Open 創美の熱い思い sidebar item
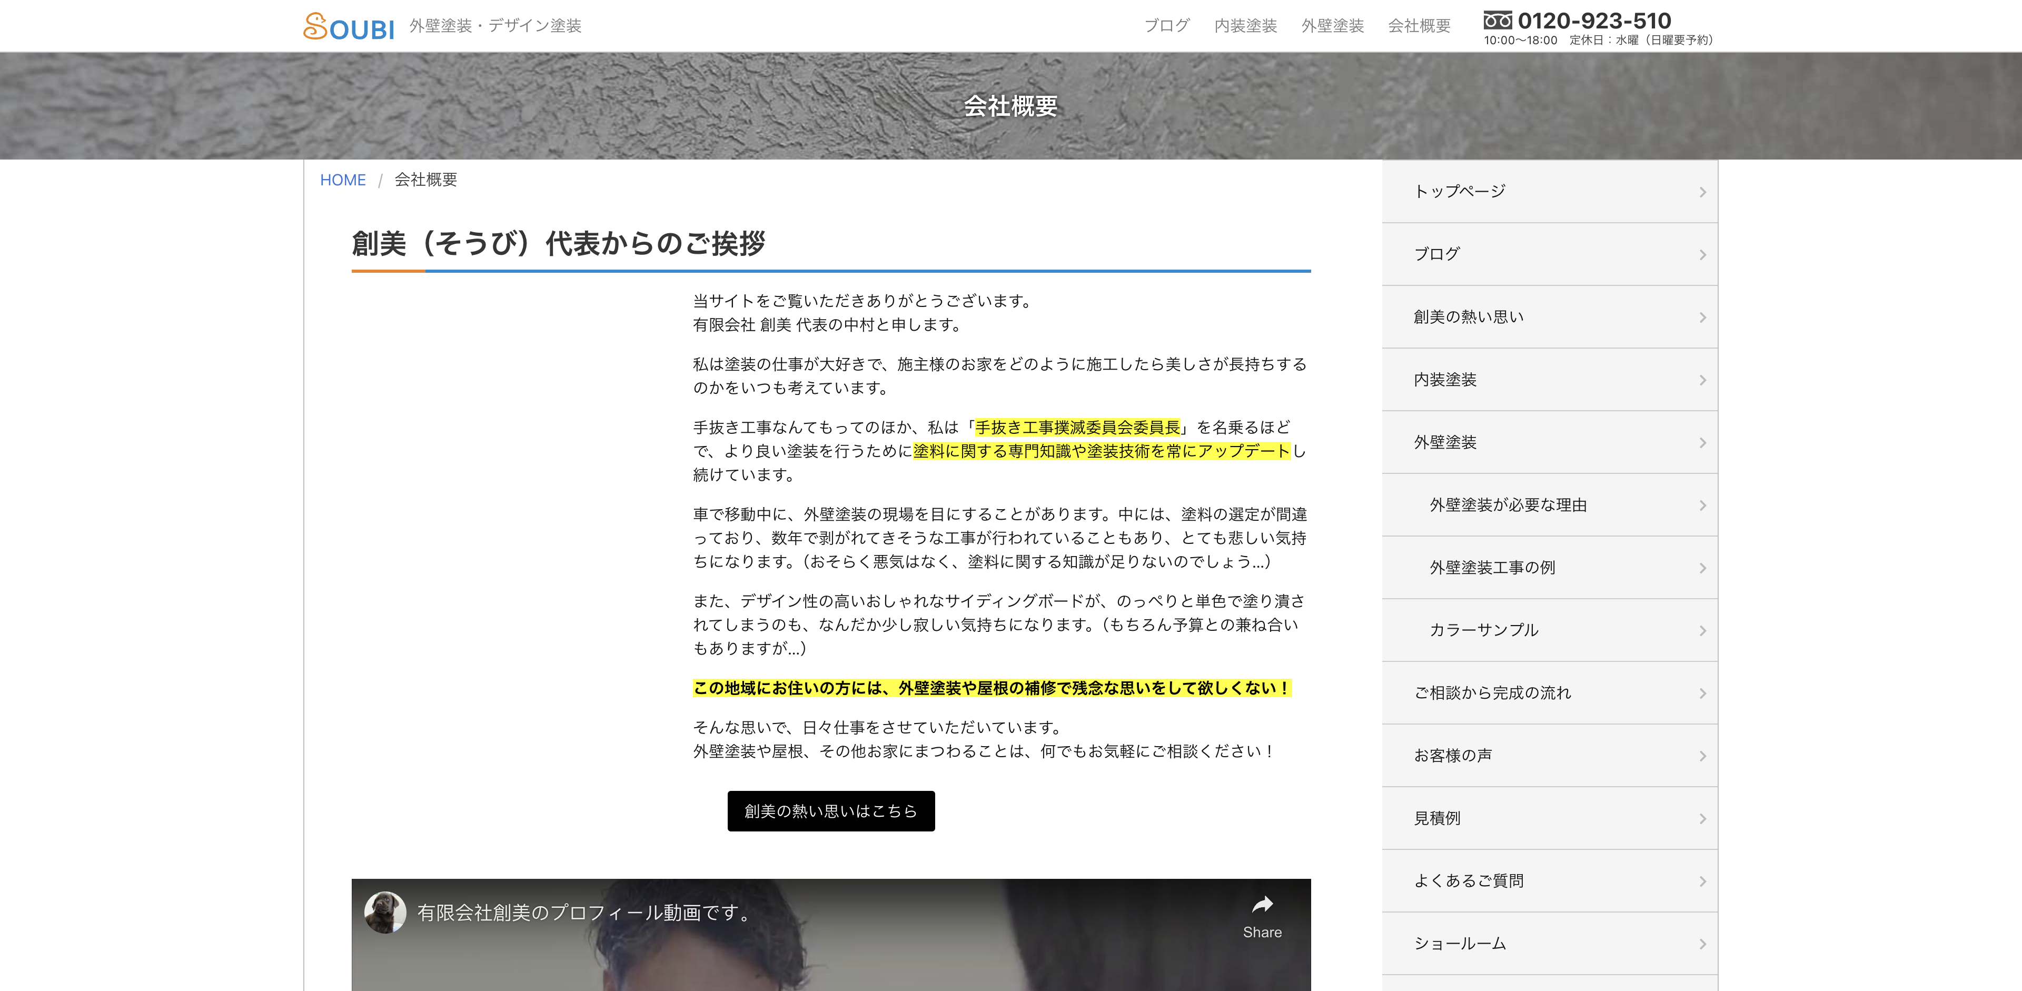The width and height of the screenshot is (2022, 991). [1550, 317]
